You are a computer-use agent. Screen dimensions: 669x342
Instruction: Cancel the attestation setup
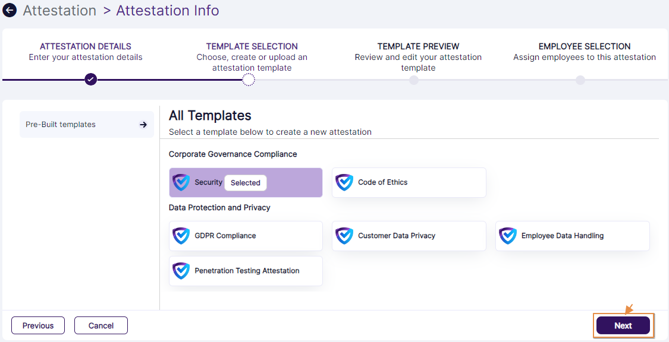pos(101,325)
